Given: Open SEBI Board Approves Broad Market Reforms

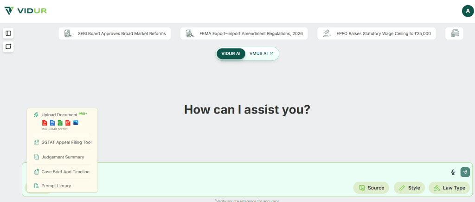Looking at the screenshot, I should click(115, 33).
